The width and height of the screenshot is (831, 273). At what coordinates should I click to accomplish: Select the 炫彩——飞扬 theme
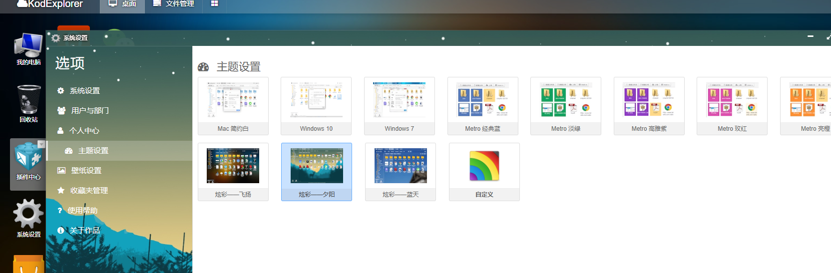coord(233,172)
